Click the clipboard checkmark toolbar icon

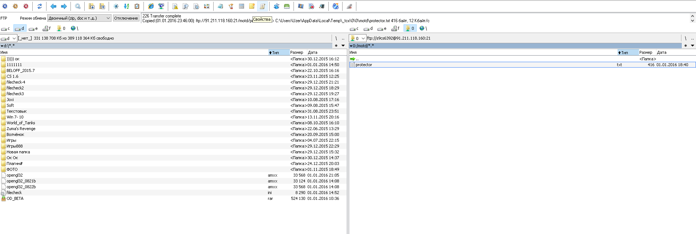(137, 6)
